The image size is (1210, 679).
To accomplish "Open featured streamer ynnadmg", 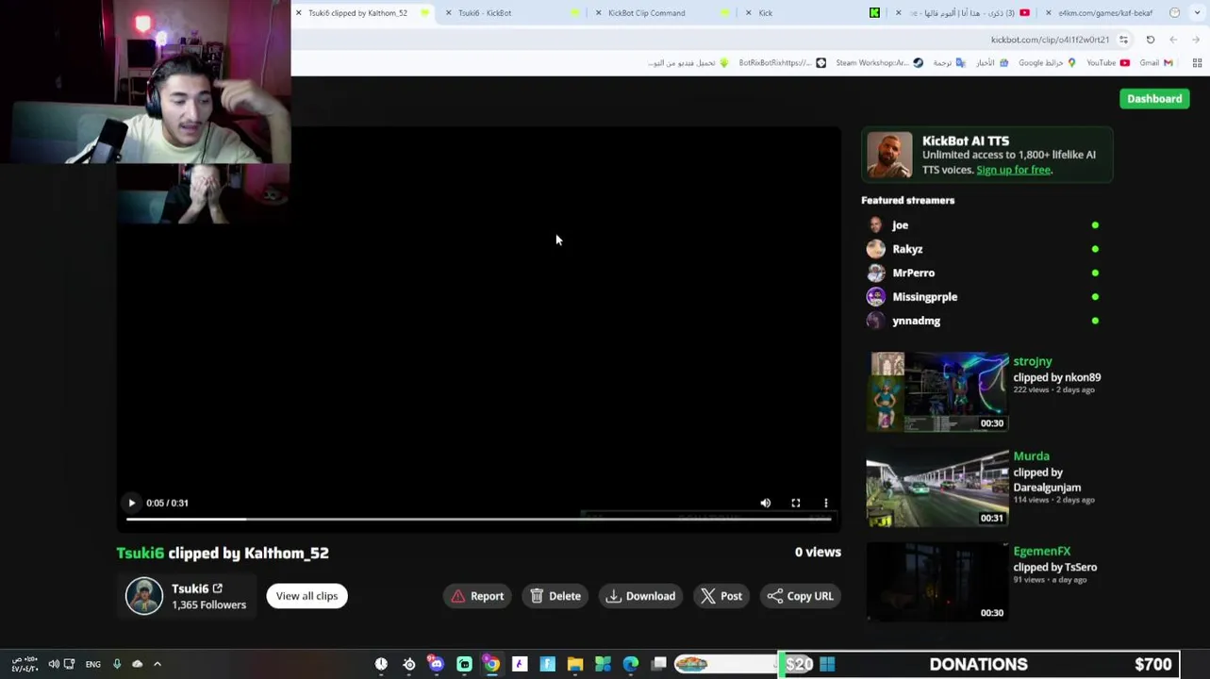I will [x=916, y=321].
